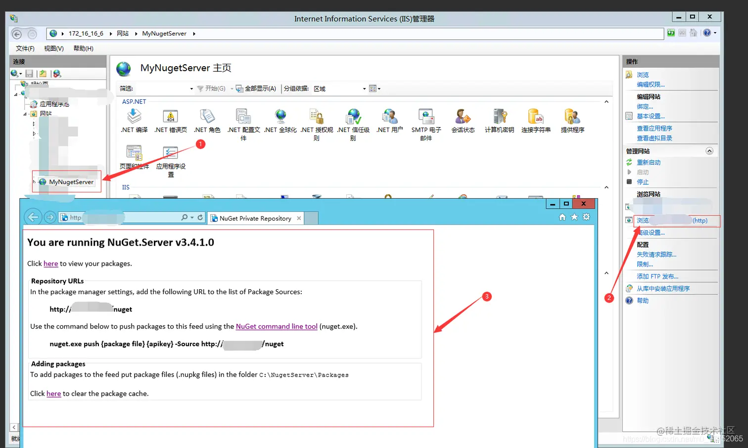The image size is (748, 448).
Task: Click the back arrow in IIS Manager
Action: tap(17, 34)
